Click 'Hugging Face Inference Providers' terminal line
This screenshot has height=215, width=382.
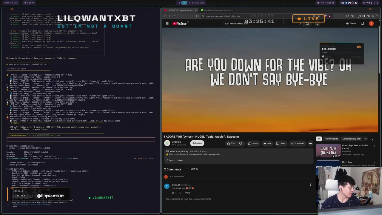(39, 202)
